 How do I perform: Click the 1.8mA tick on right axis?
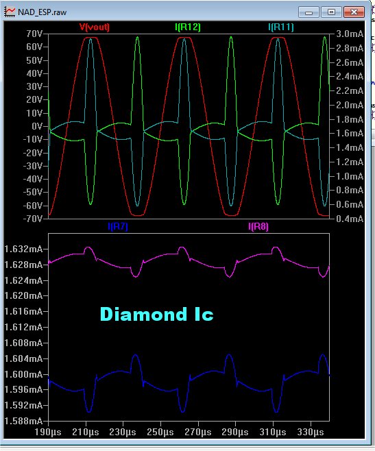(350, 119)
